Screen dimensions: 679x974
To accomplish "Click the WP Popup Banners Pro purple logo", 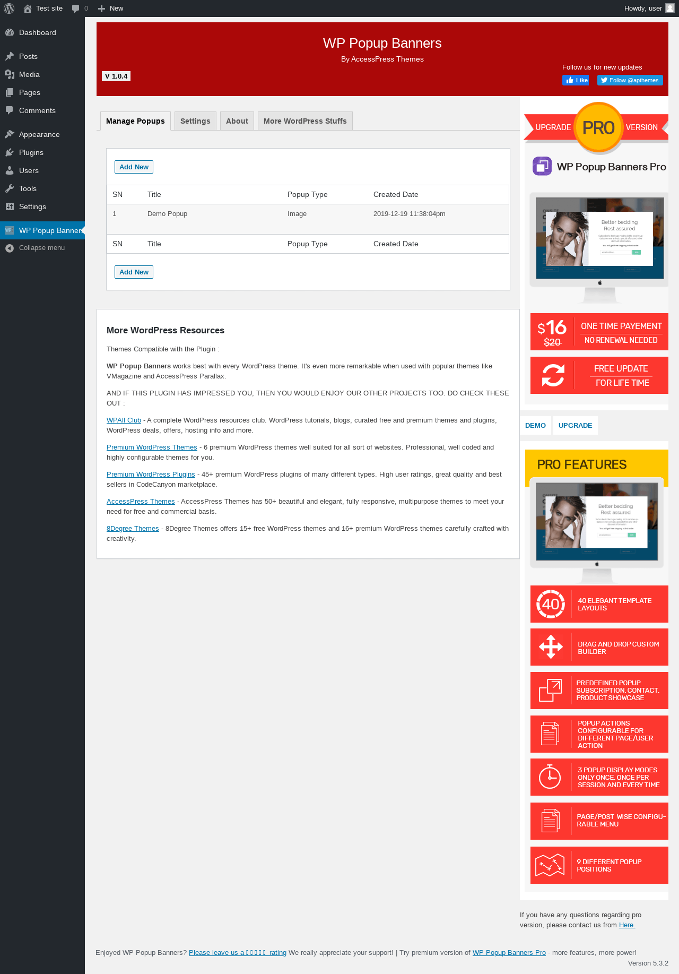I will pos(542,166).
